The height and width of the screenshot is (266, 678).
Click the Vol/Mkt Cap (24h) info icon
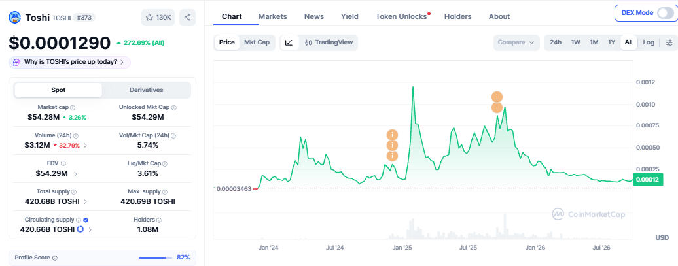pyautogui.click(x=174, y=135)
